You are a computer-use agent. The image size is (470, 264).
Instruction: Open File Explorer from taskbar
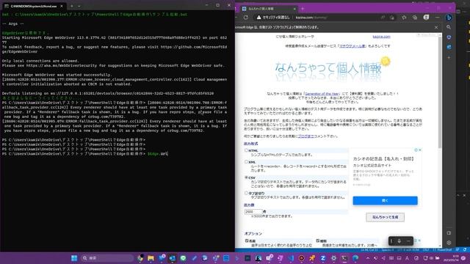[151, 258]
